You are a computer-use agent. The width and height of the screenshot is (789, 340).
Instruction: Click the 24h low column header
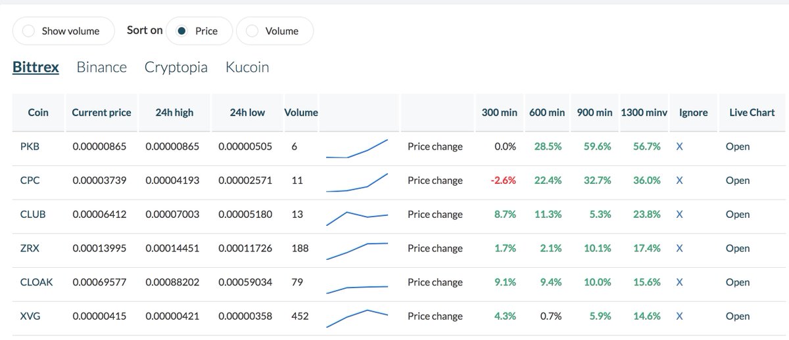[x=247, y=112]
